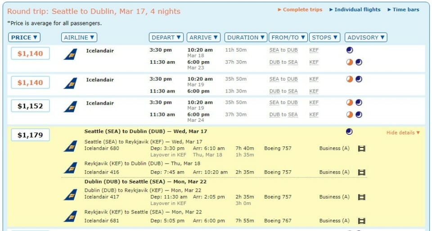Click '35h 50m' duration in $1,152 result
Screen dimensions: 432x231
point(235,102)
